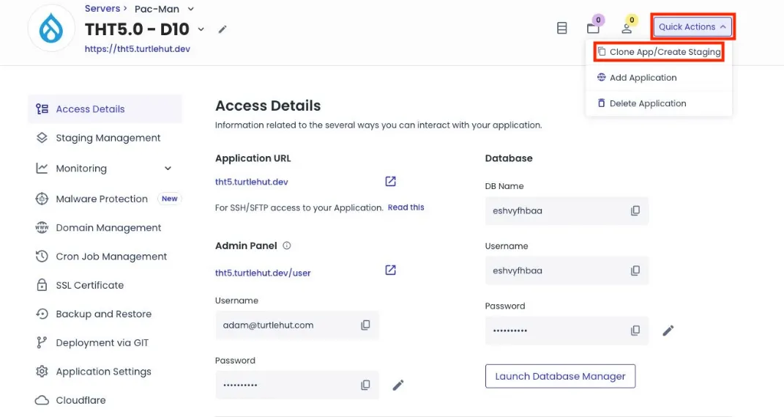Open the projects folder icon in header
This screenshot has height=417, width=784.
click(593, 29)
